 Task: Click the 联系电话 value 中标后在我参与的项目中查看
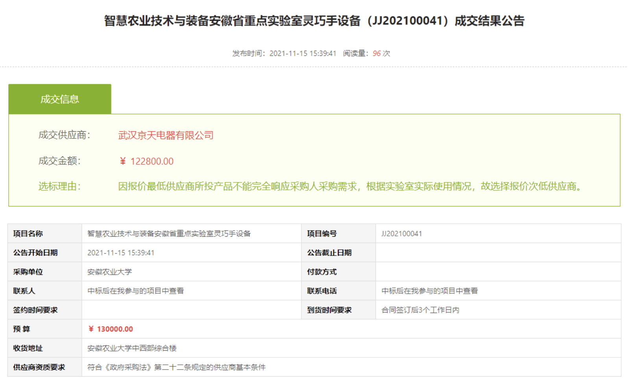430,291
